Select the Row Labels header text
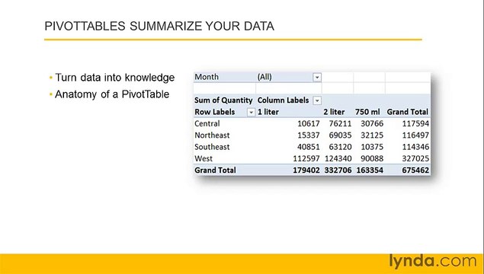Viewport: 484px width, 274px height. pyautogui.click(x=214, y=112)
